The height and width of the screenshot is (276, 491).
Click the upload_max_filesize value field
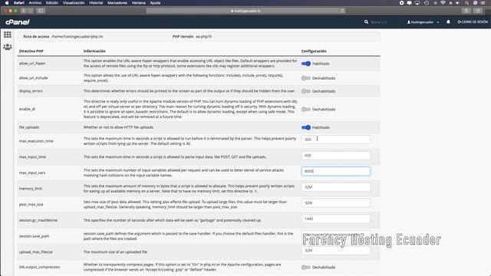pos(336,251)
